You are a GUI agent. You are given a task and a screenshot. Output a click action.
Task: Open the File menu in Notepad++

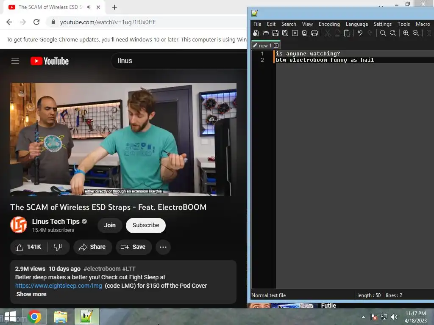pos(257,24)
